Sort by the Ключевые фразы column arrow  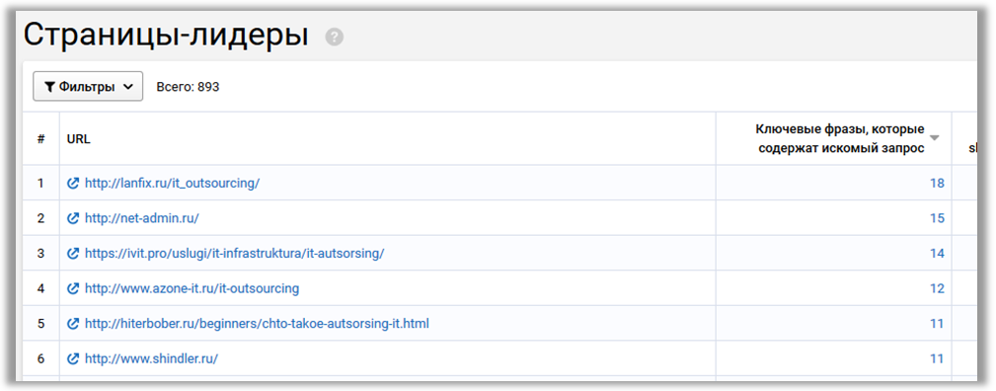935,137
